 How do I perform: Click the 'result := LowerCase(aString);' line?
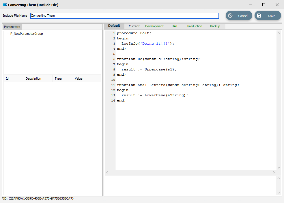click(x=155, y=95)
